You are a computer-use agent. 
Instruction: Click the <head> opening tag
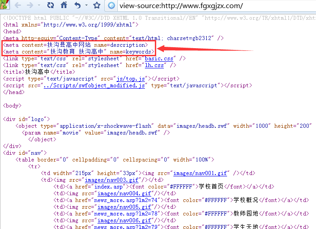tap(12, 31)
